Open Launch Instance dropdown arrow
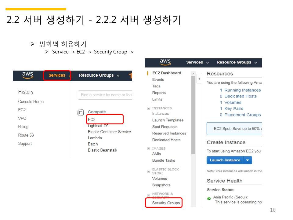Screen dimensions: 293x220 pos(248,160)
